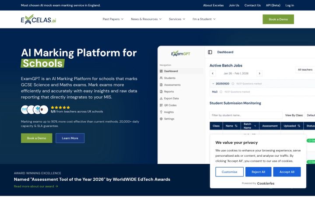Click the Filter by student name field

[246, 116]
